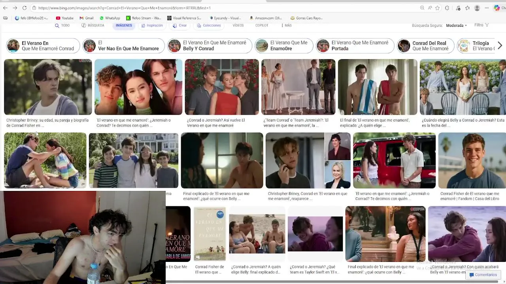This screenshot has height=284, width=506.
Task: Open 'Conrad Fisher Fandom Casa del Libro' image
Action: (x=472, y=160)
